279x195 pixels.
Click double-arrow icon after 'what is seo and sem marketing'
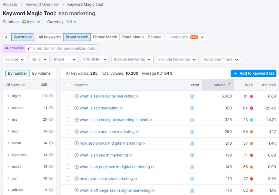point(137,132)
